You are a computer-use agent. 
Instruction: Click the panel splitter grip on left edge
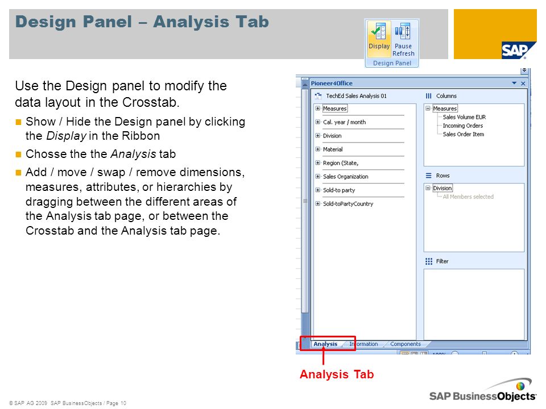305,201
